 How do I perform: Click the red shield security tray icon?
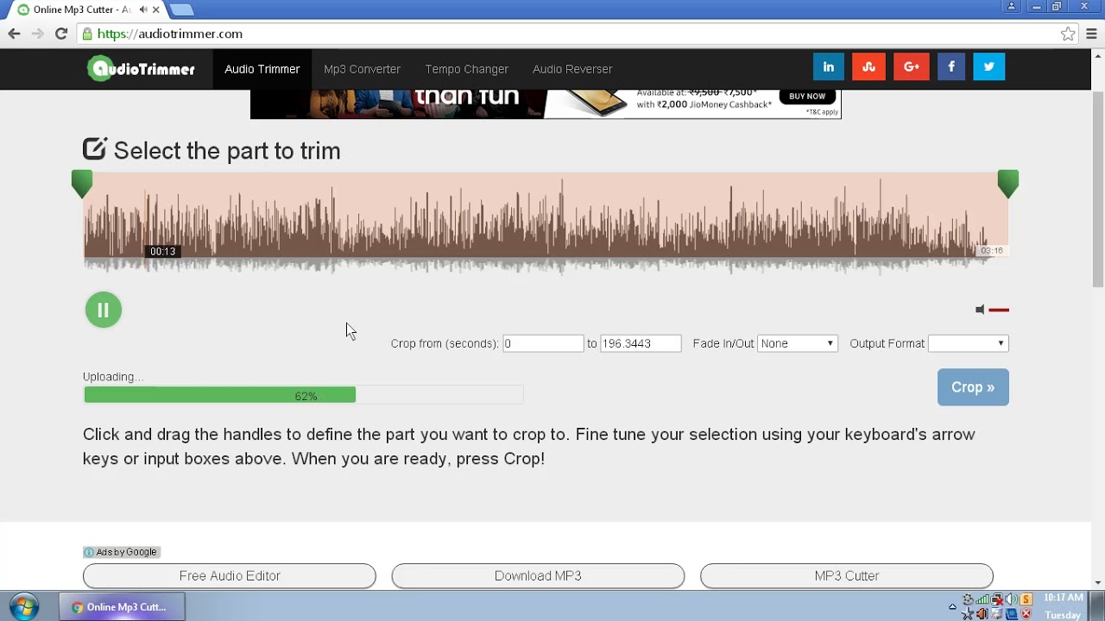[1026, 614]
